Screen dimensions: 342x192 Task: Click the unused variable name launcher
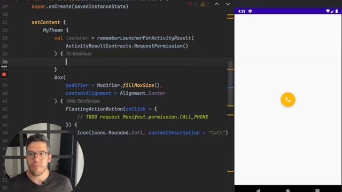[77, 38]
